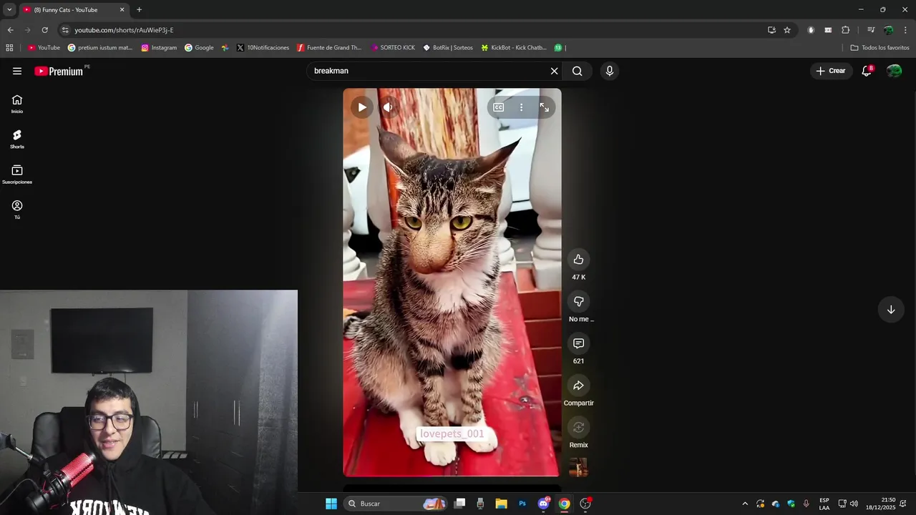Install app icon in address bar
Viewport: 916px width, 515px height.
(771, 30)
